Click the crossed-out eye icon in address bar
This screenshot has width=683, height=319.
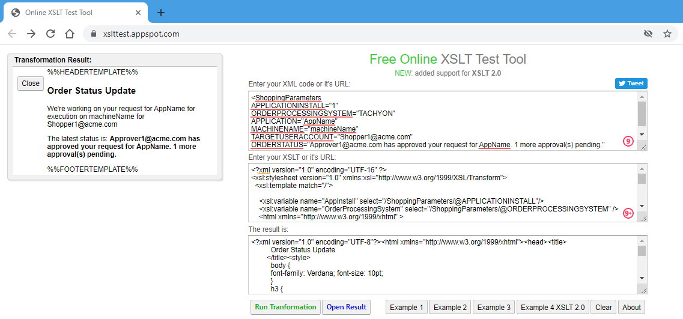[x=648, y=34]
